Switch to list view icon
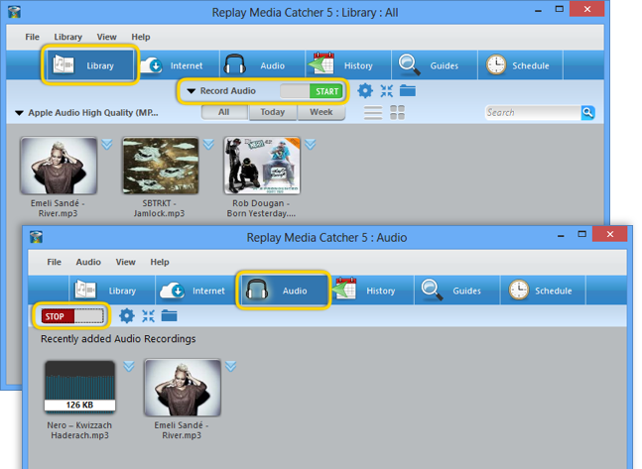Viewport: 642px width, 469px height. pyautogui.click(x=373, y=113)
